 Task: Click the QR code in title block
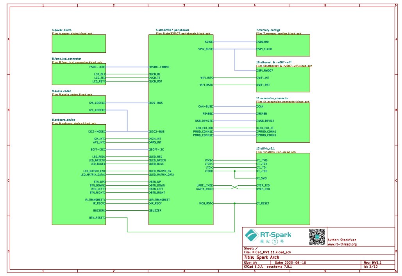point(317,237)
